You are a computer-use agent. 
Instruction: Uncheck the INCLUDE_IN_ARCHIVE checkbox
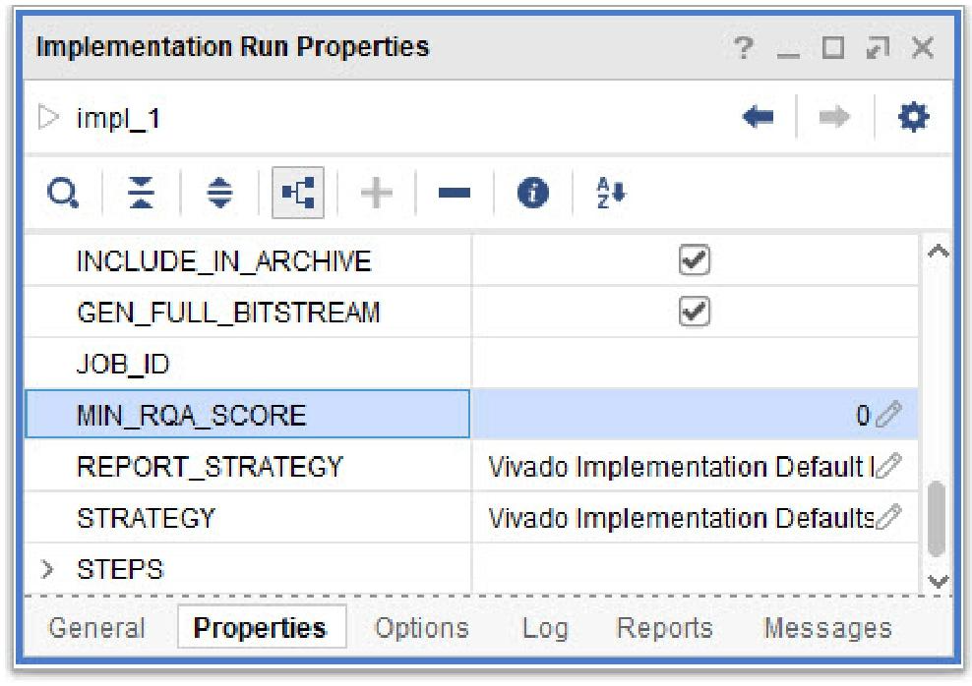click(695, 259)
